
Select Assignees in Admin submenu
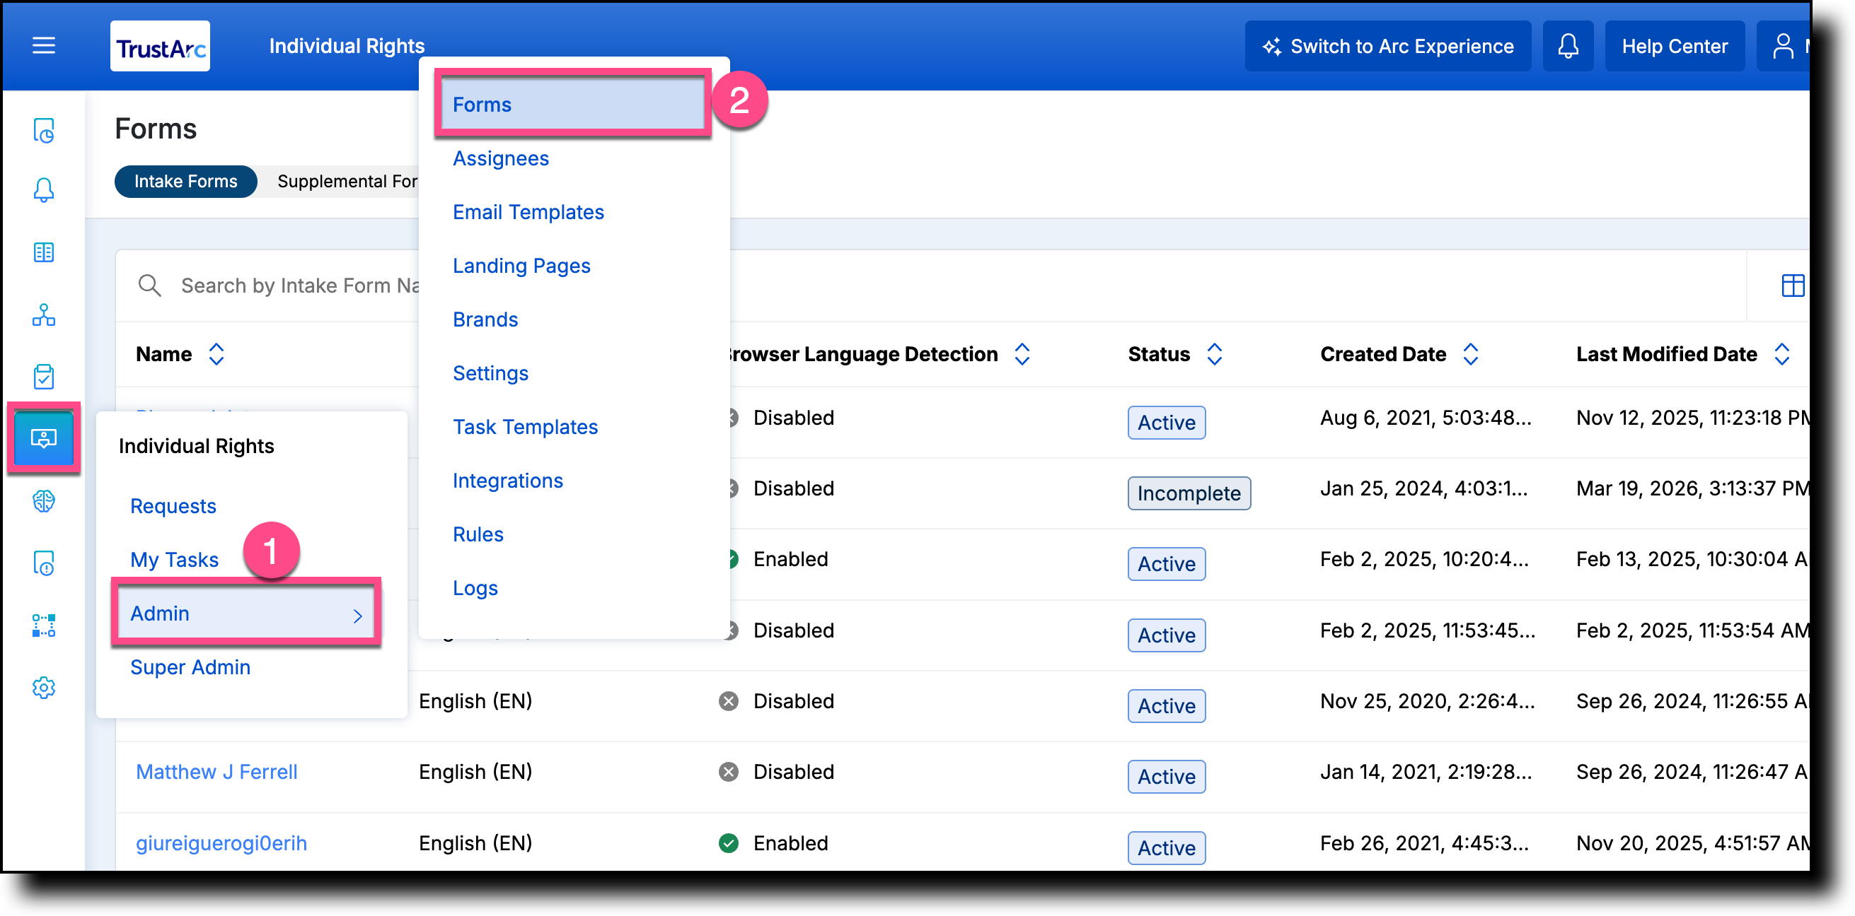500,158
